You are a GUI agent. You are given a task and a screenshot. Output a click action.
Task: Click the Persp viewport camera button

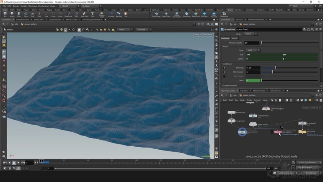pyautogui.click(x=197, y=34)
